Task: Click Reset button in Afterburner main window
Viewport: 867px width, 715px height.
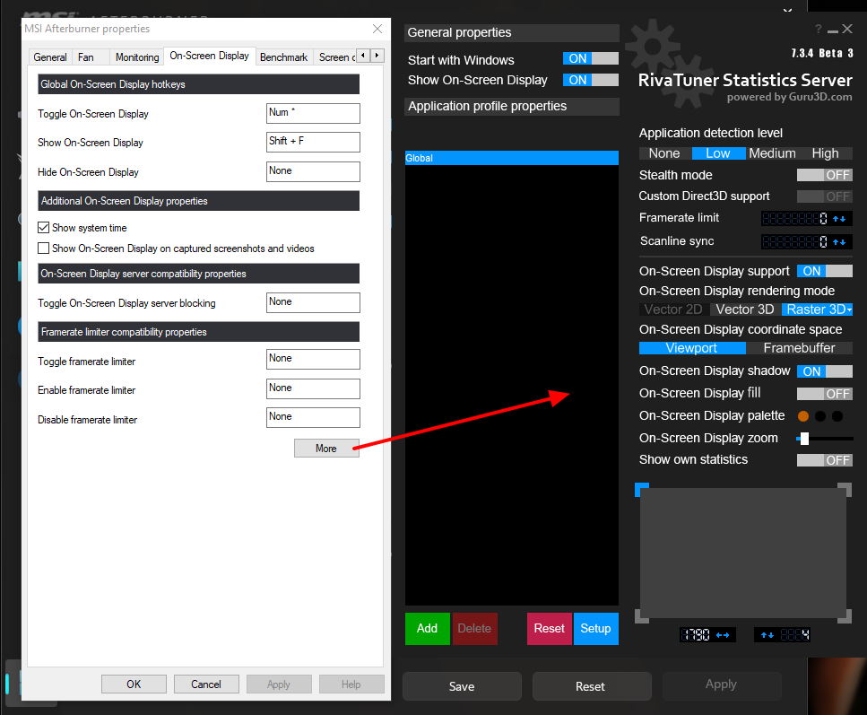Action: pos(591,686)
